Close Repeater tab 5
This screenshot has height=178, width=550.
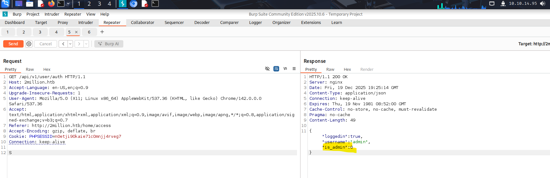tap(76, 32)
